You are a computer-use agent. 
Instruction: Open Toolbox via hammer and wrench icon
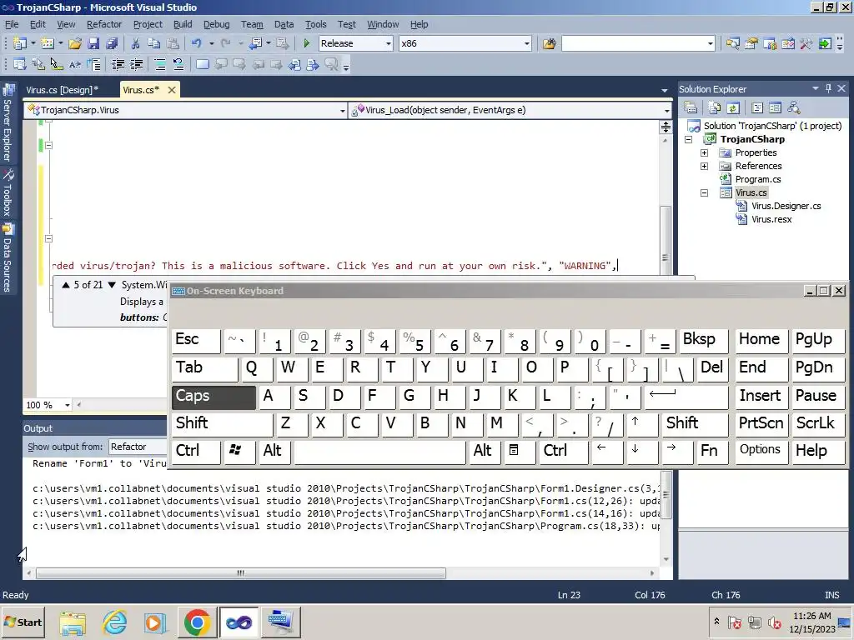click(x=806, y=43)
